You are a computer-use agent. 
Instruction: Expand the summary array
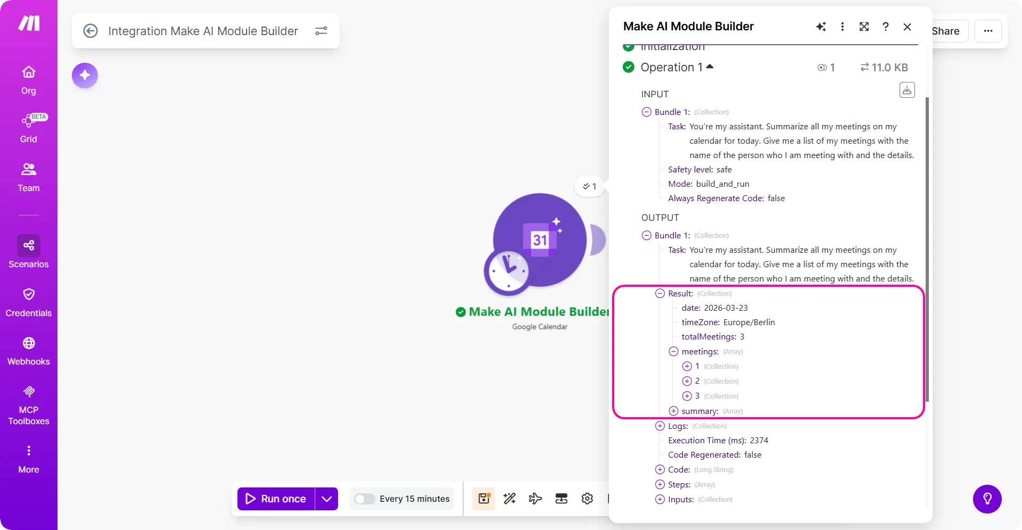tap(673, 411)
